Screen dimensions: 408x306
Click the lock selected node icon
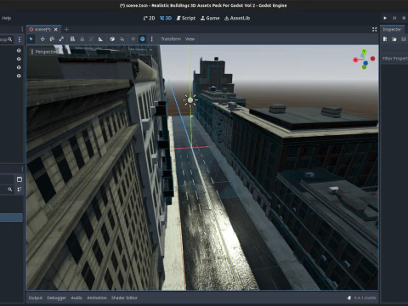coord(82,39)
